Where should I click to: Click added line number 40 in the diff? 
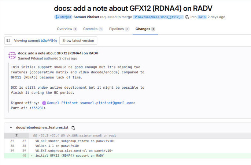click(x=24, y=156)
